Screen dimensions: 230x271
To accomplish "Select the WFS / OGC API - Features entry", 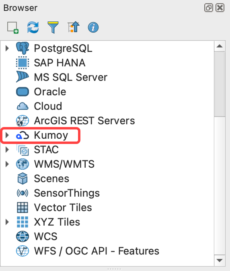I will coord(97,251).
